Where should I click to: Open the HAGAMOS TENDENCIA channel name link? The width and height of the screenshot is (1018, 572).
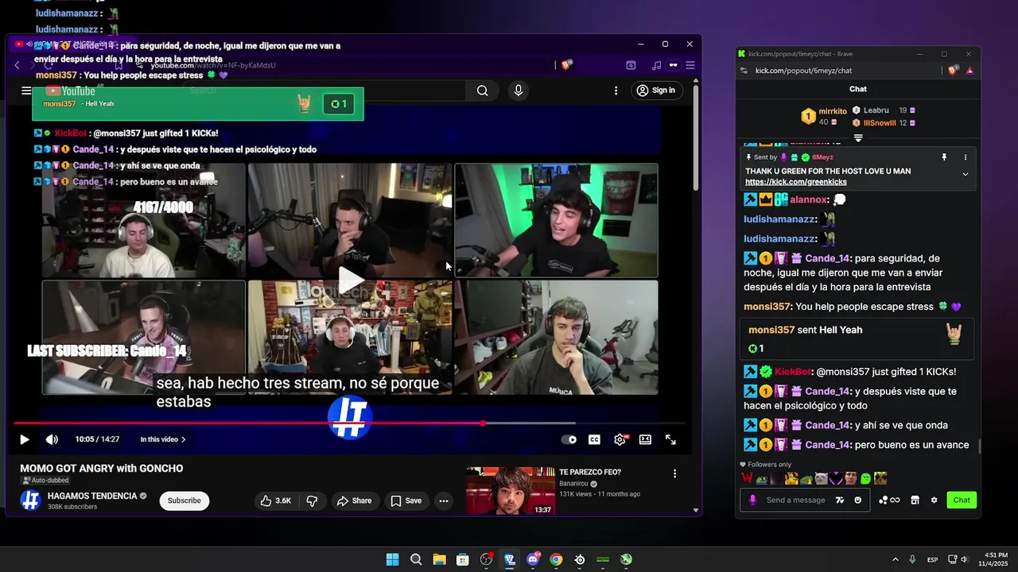tap(92, 496)
